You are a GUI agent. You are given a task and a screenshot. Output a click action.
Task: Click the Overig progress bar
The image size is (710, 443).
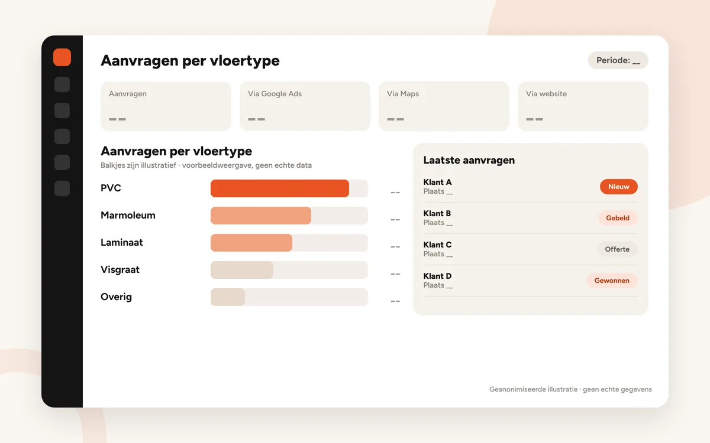[289, 297]
